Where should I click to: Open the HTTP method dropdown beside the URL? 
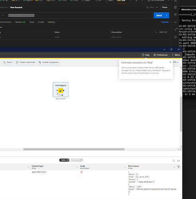coord(3,16)
